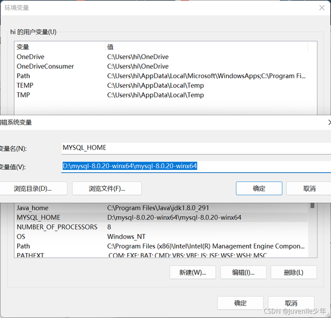Click 确定 at bottom of 环境变量 window
Viewport: 331px width, 318px height.
(240, 303)
